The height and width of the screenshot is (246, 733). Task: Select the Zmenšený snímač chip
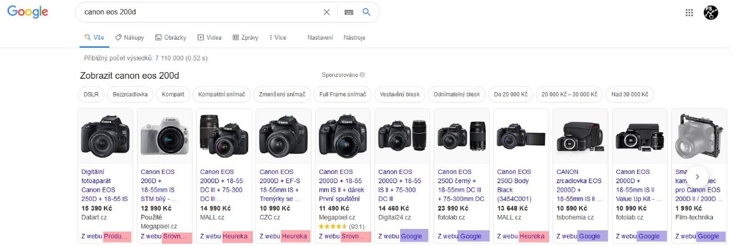click(x=282, y=95)
